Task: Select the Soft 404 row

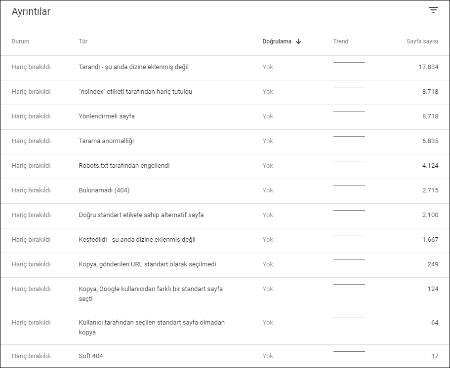Action: click(225, 356)
